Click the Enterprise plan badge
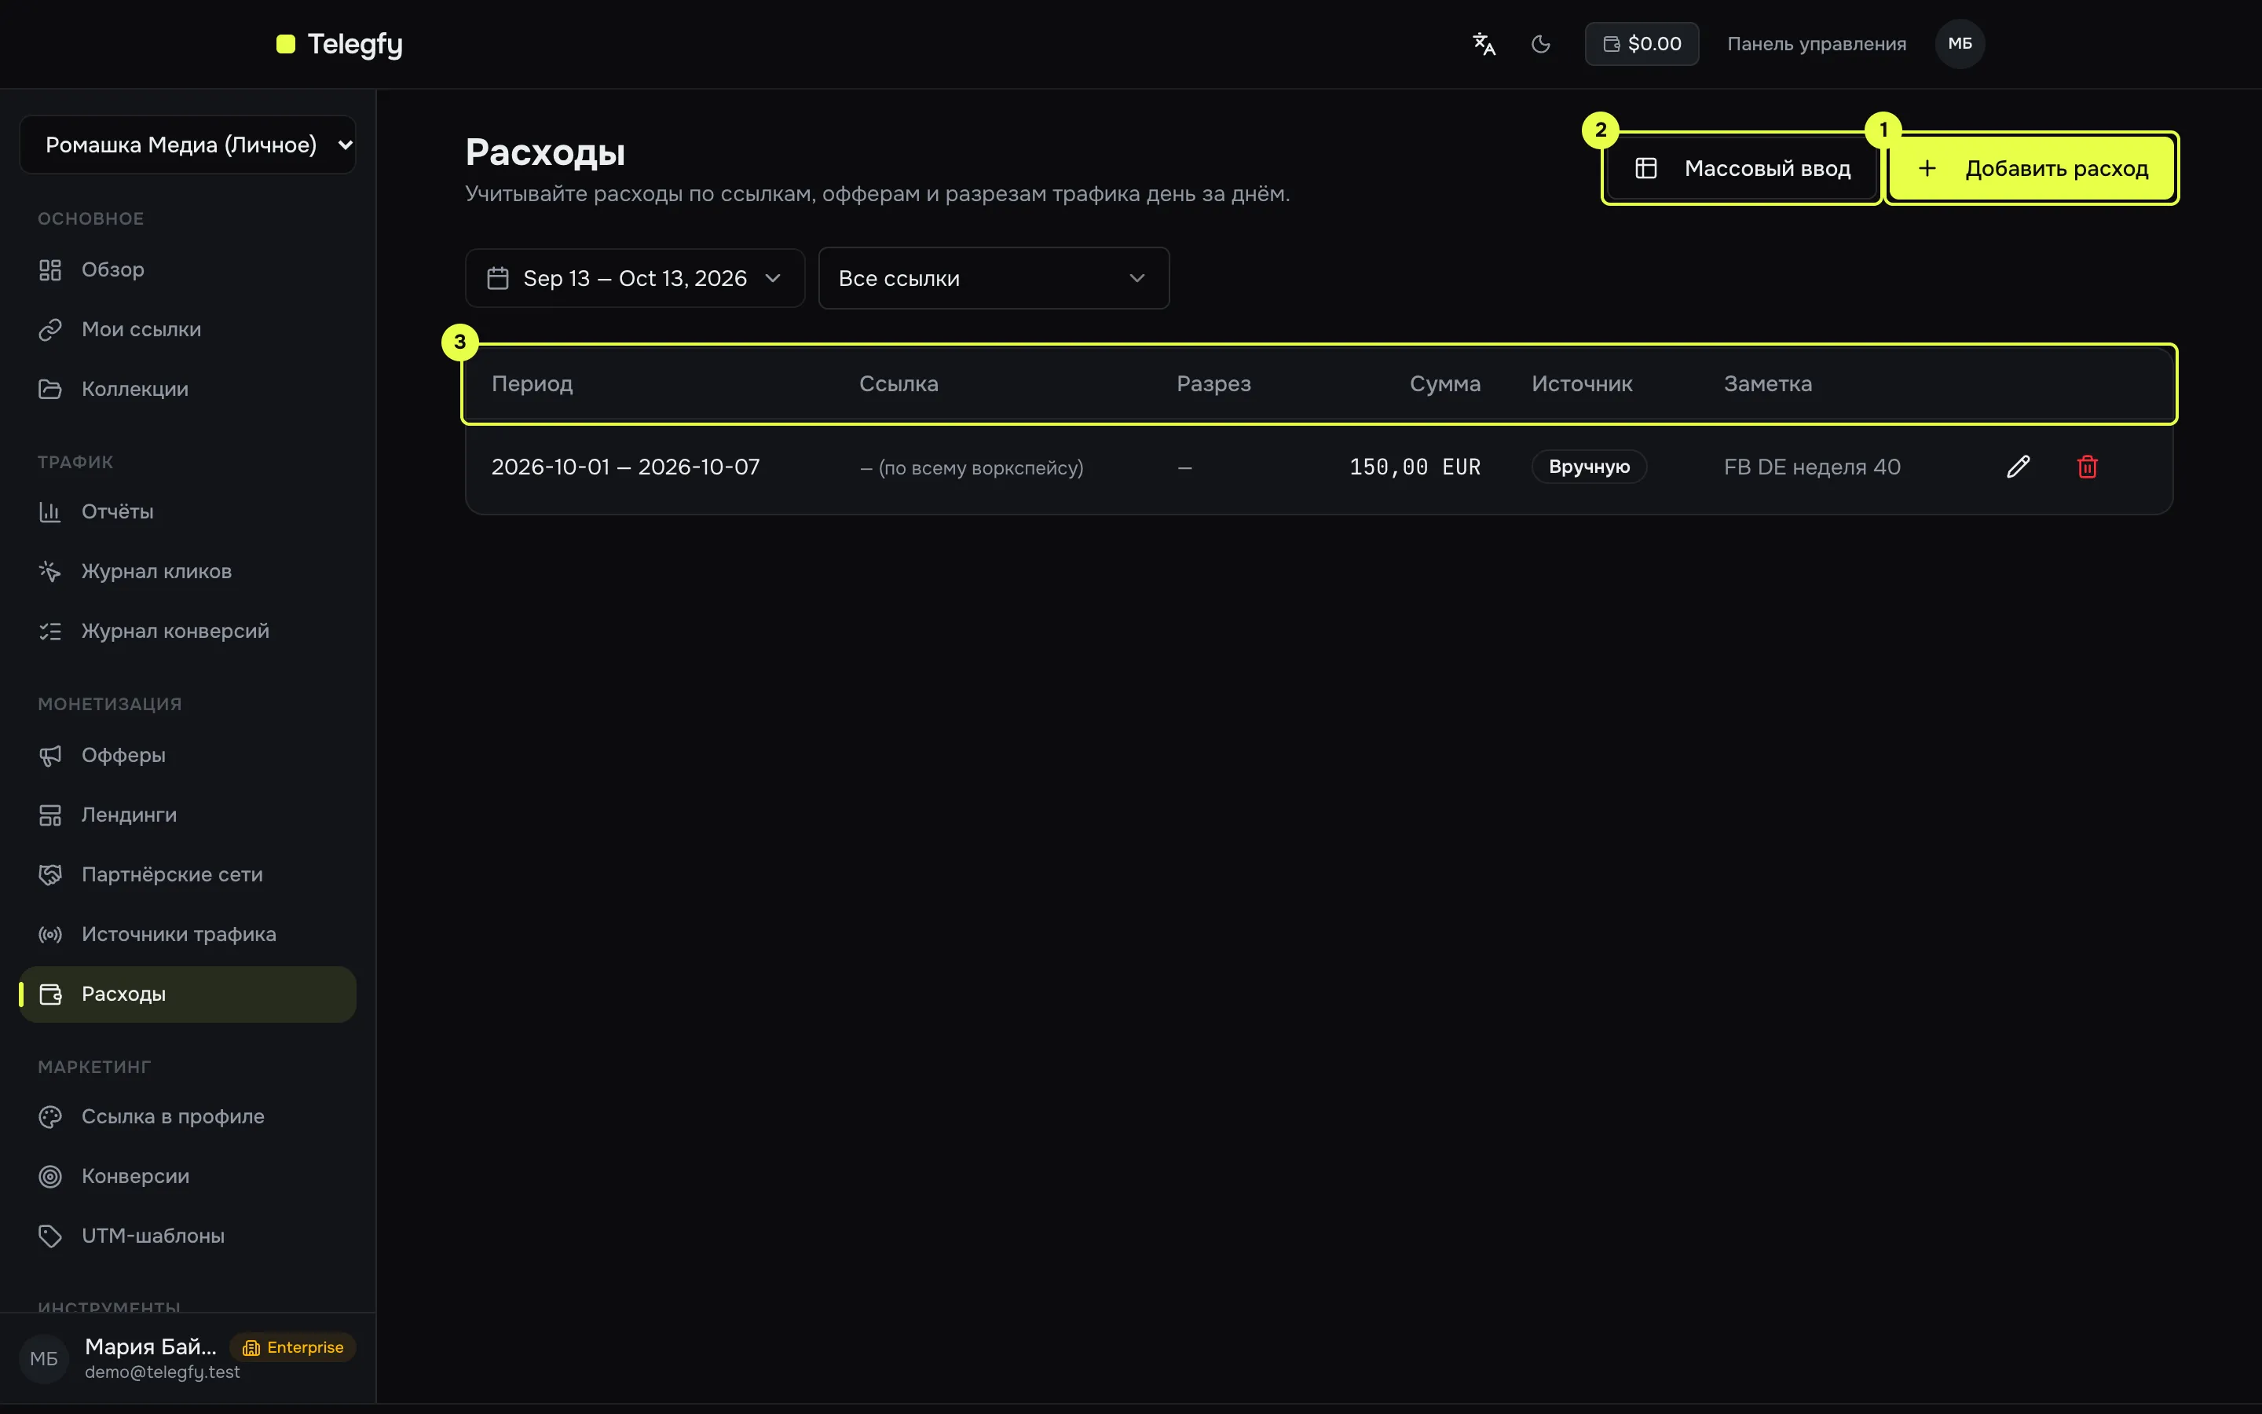 pyautogui.click(x=292, y=1347)
